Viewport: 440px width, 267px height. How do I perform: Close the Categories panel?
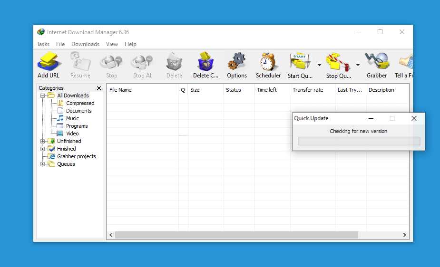[x=99, y=88]
